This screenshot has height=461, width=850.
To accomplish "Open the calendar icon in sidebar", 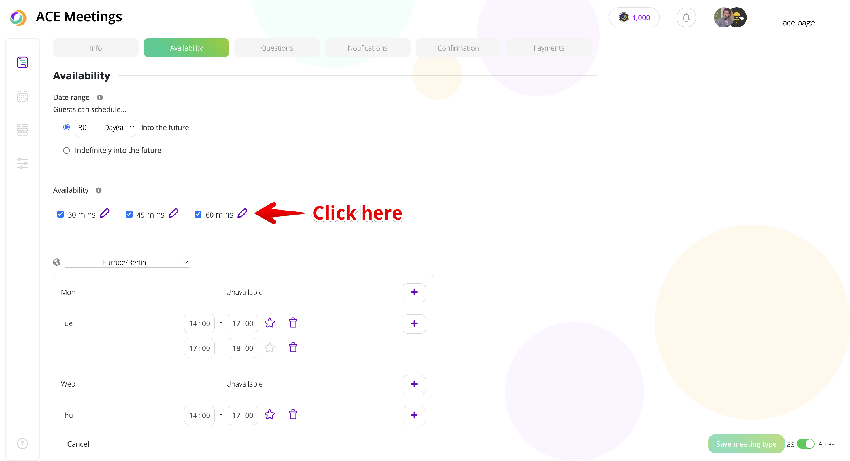I will point(22,97).
